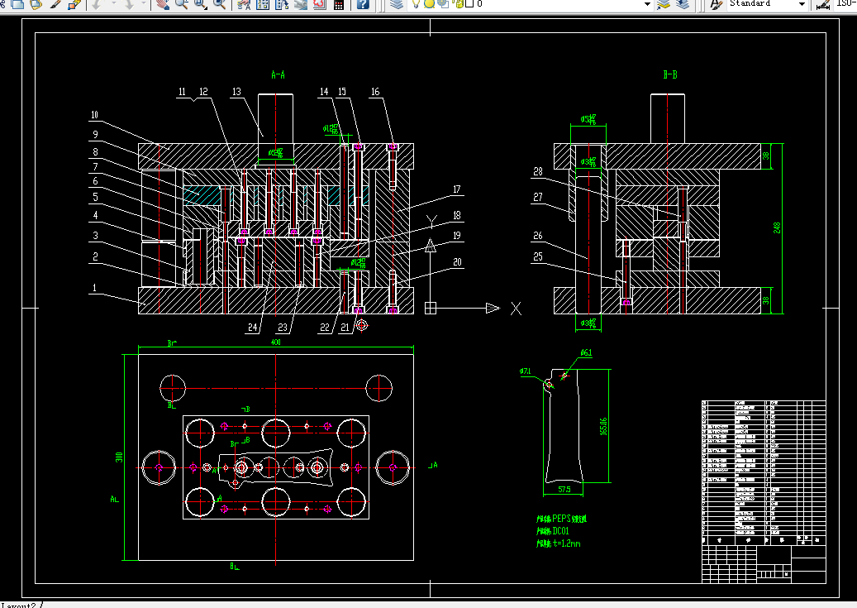Screen dimensions: 857x608
Task: Open the QuickCalc calculator
Action: (339, 4)
